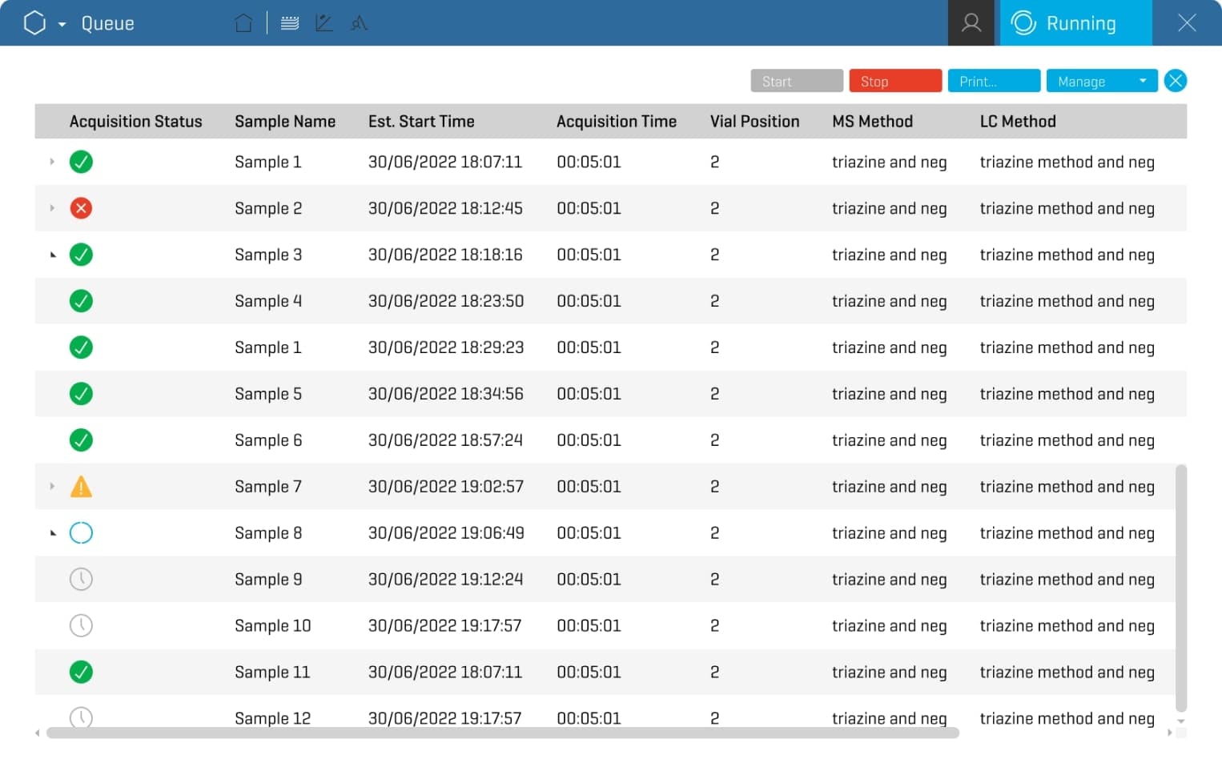Click the Print... button
The height and width of the screenshot is (767, 1222).
[994, 81]
